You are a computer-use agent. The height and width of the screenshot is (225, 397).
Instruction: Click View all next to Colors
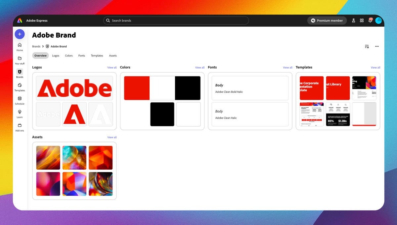200,67
